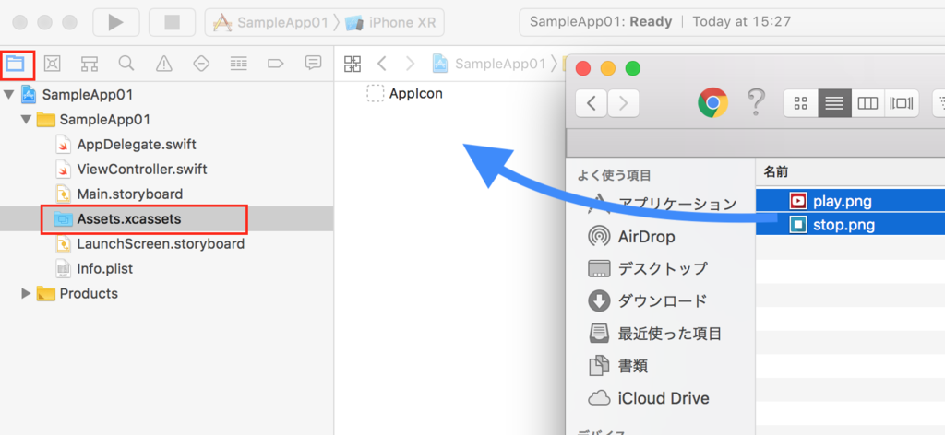945x435 pixels.
Task: Run the app with the Play button
Action: 115,22
